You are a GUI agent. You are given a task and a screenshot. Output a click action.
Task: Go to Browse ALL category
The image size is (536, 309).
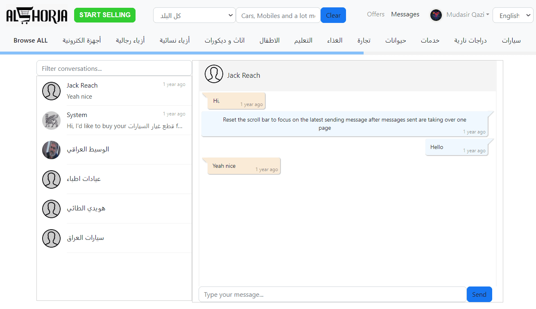(x=31, y=41)
